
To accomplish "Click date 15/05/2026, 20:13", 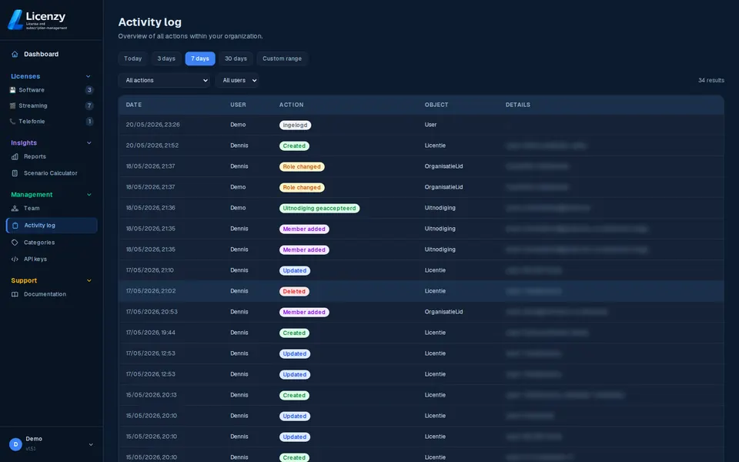I will 152,395.
